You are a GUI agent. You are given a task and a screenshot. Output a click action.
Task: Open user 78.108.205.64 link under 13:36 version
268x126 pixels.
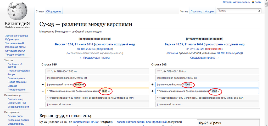[x=86, y=49]
